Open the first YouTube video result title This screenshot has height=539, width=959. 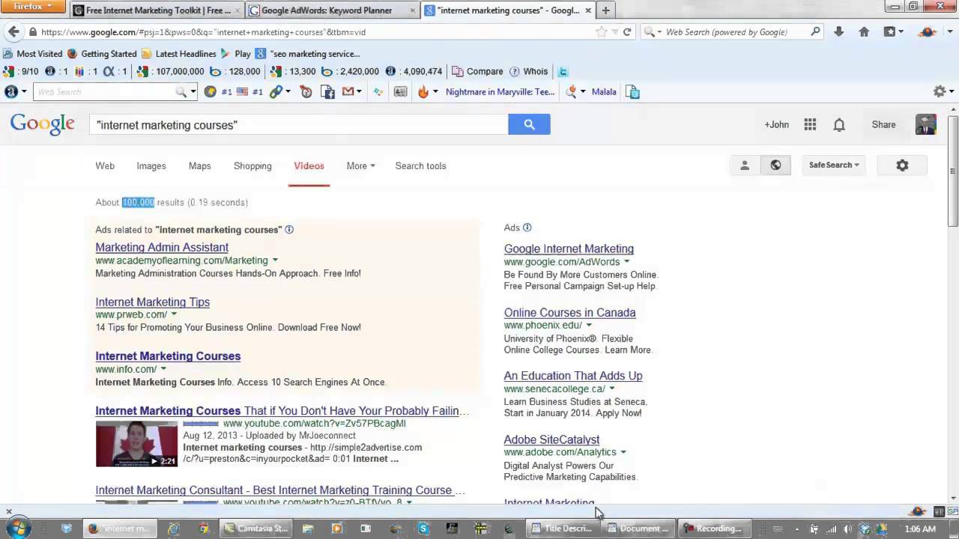point(282,411)
